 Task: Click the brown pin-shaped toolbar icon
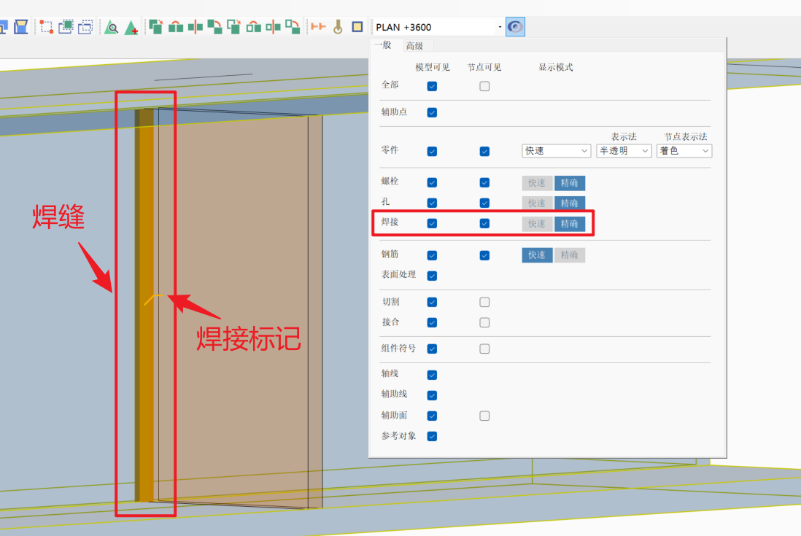tap(338, 27)
